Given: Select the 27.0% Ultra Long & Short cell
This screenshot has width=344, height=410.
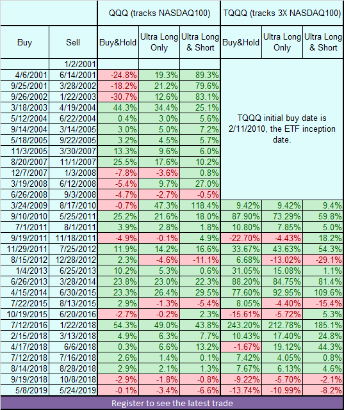Looking at the screenshot, I should point(200,184).
